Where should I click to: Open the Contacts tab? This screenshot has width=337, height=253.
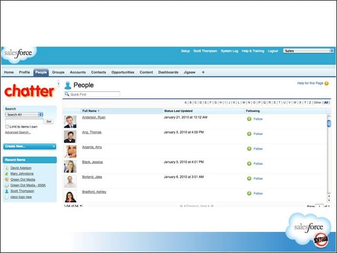click(98, 72)
